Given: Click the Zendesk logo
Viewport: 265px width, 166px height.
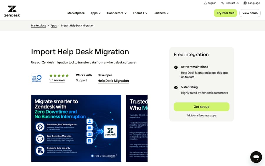Looking at the screenshot, I should [x=12, y=11].
